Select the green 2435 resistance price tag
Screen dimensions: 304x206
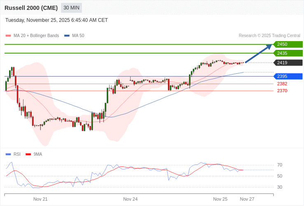[x=288, y=53]
